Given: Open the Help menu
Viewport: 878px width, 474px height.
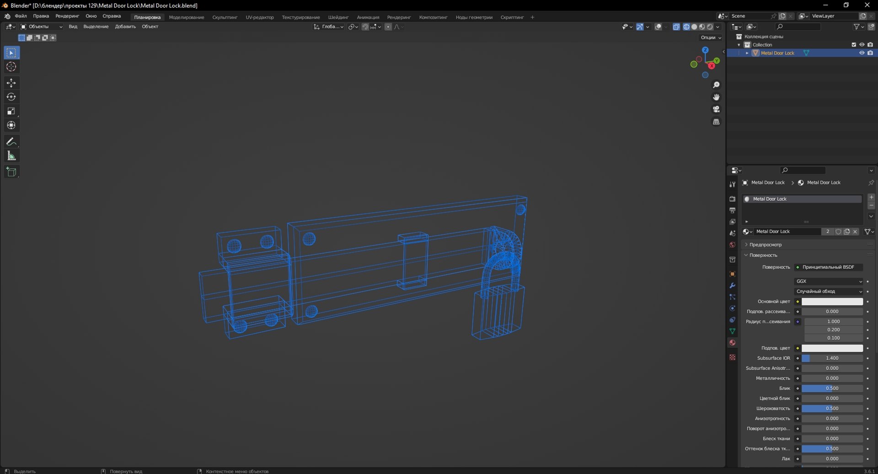Looking at the screenshot, I should click(112, 16).
